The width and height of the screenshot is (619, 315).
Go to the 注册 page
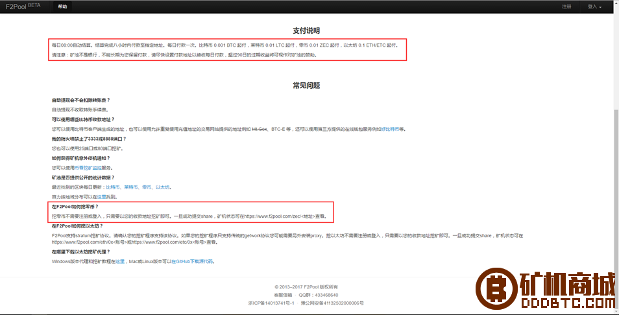coord(566,6)
